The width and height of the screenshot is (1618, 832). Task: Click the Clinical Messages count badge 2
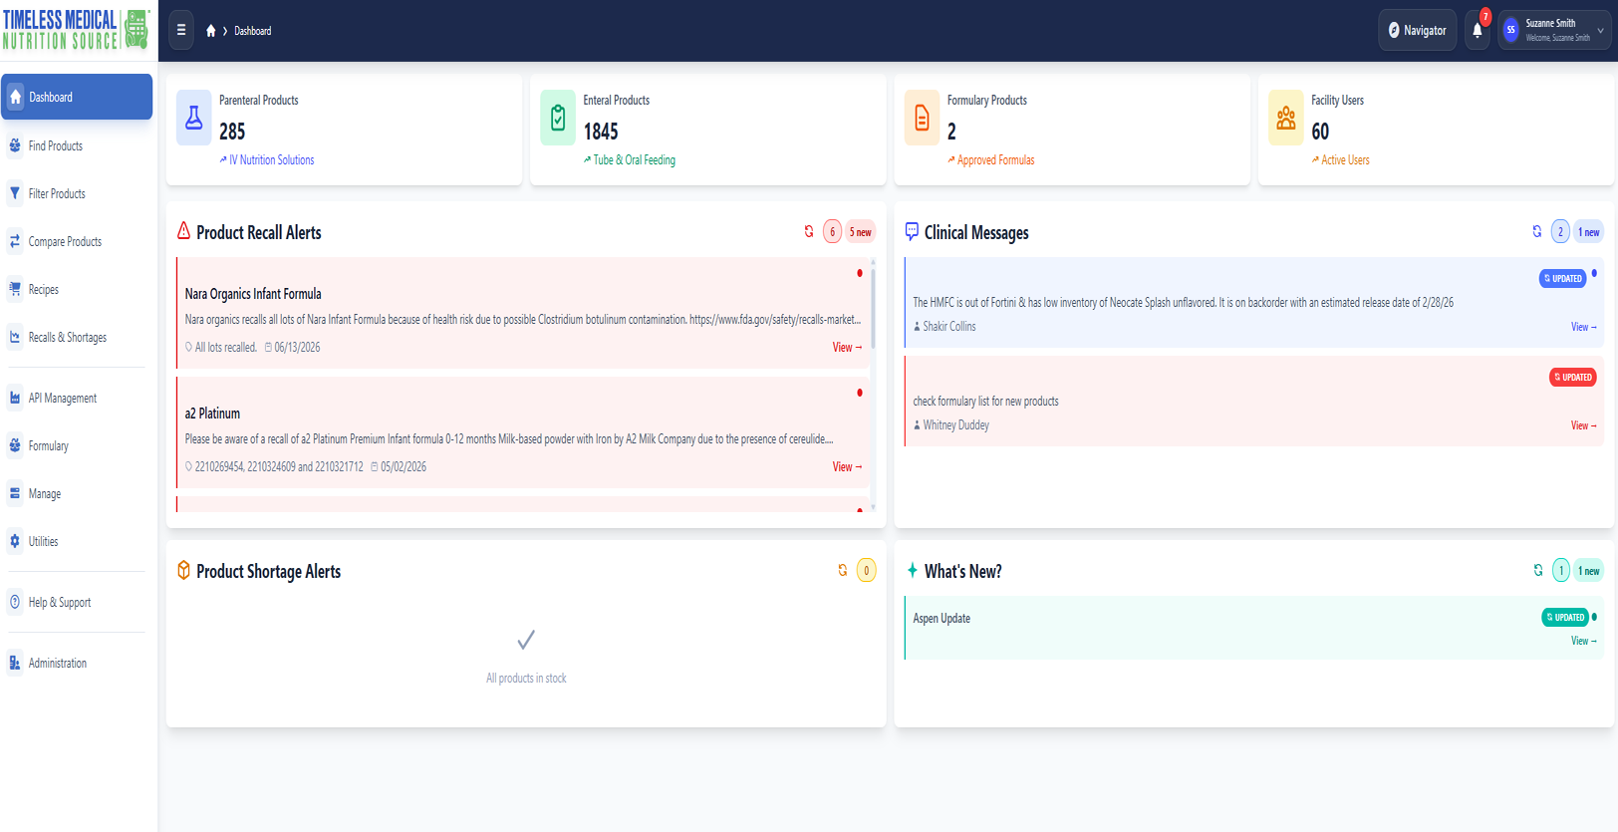pyautogui.click(x=1561, y=232)
